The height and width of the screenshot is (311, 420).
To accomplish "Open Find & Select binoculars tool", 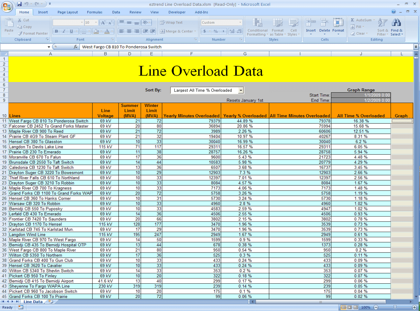I will 396,23.
